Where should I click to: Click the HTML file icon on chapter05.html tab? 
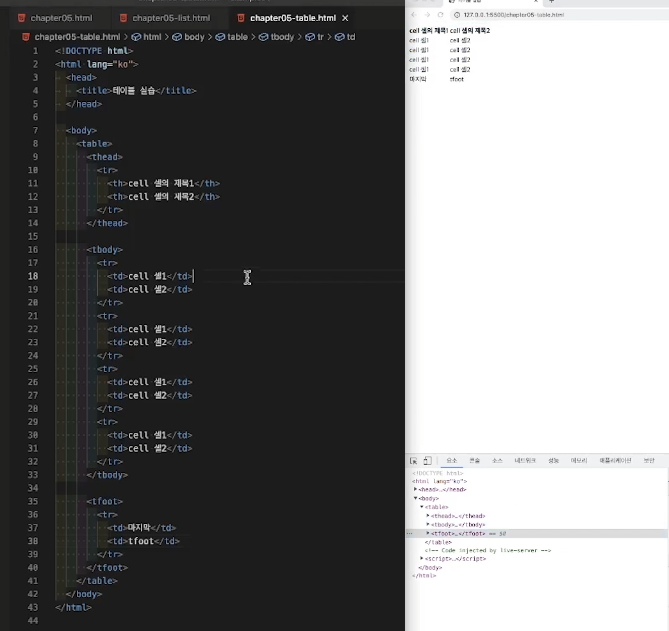pyautogui.click(x=21, y=18)
